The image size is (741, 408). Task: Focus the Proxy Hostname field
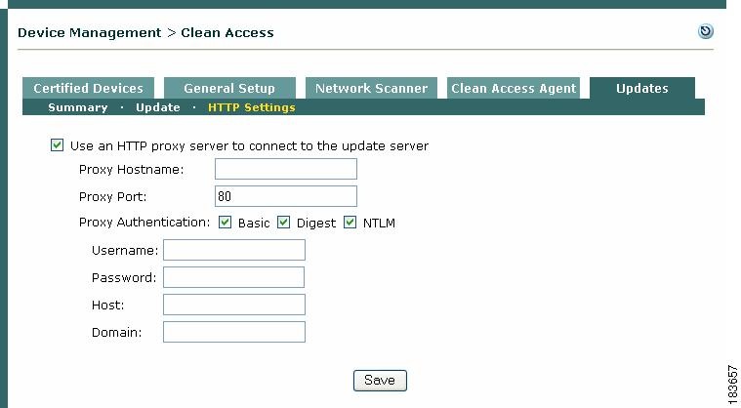(286, 169)
